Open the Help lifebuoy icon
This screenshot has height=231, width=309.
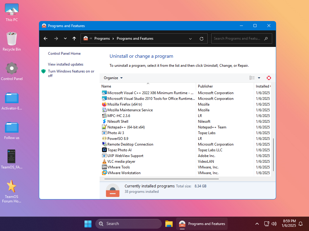pos(269,78)
